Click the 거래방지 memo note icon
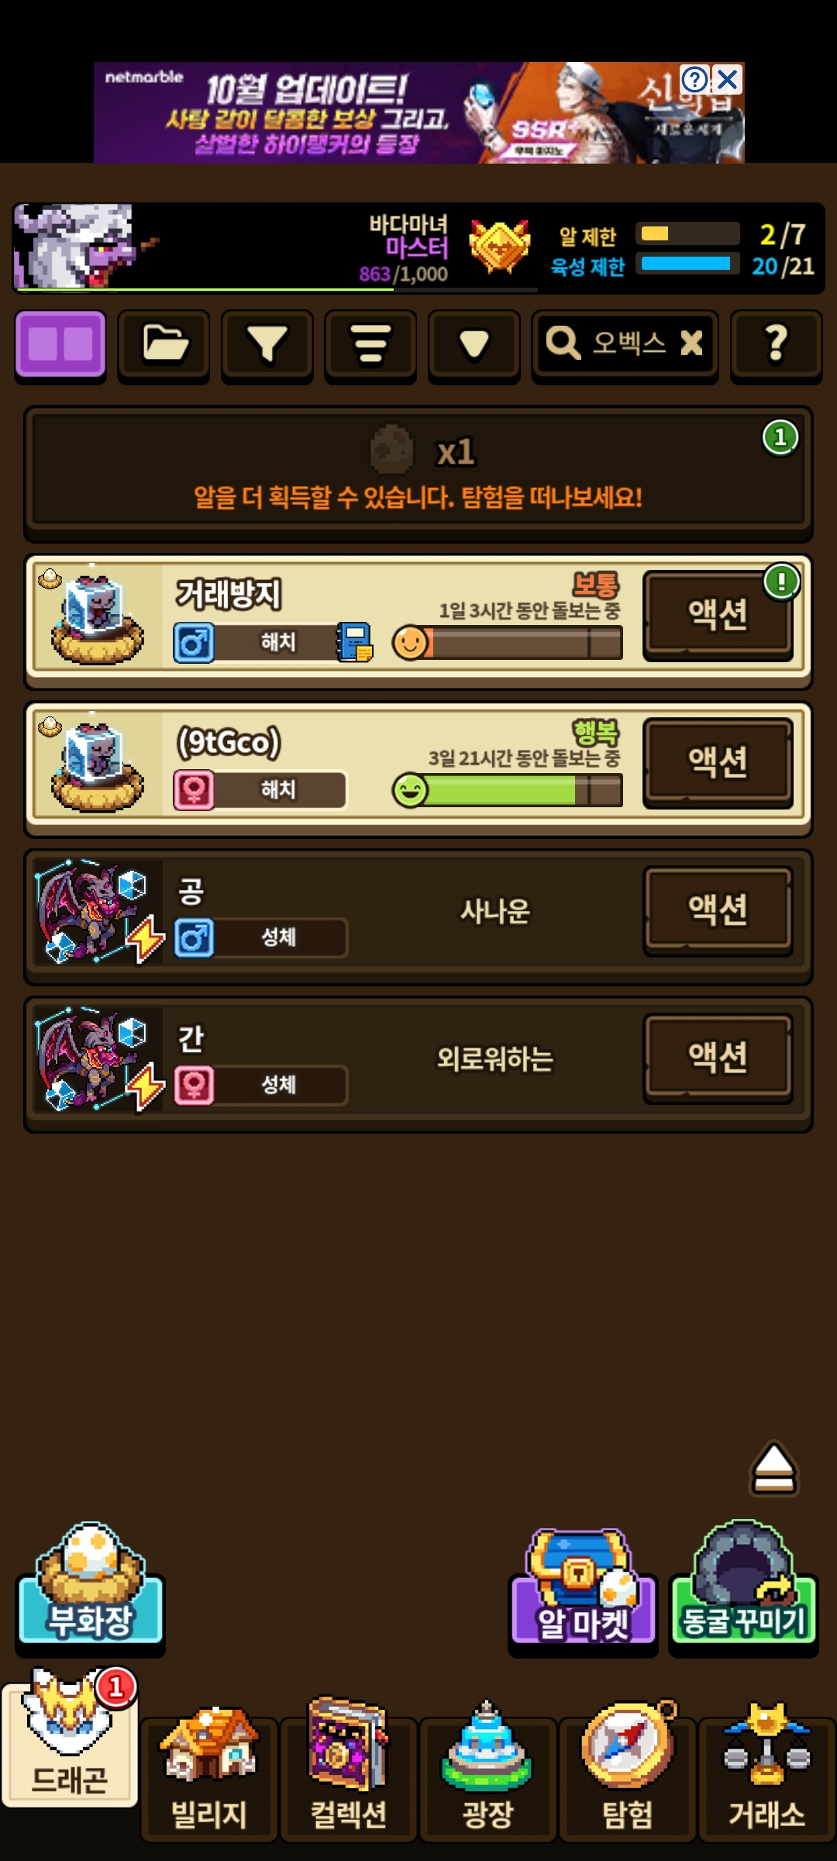 coord(355,642)
